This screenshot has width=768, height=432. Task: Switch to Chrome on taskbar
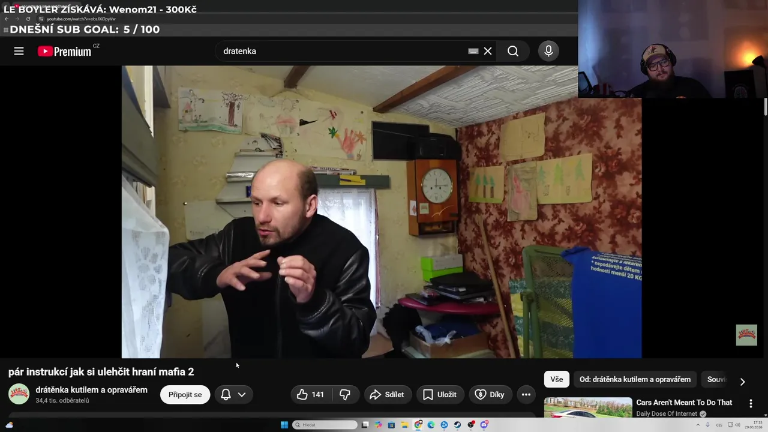418,425
